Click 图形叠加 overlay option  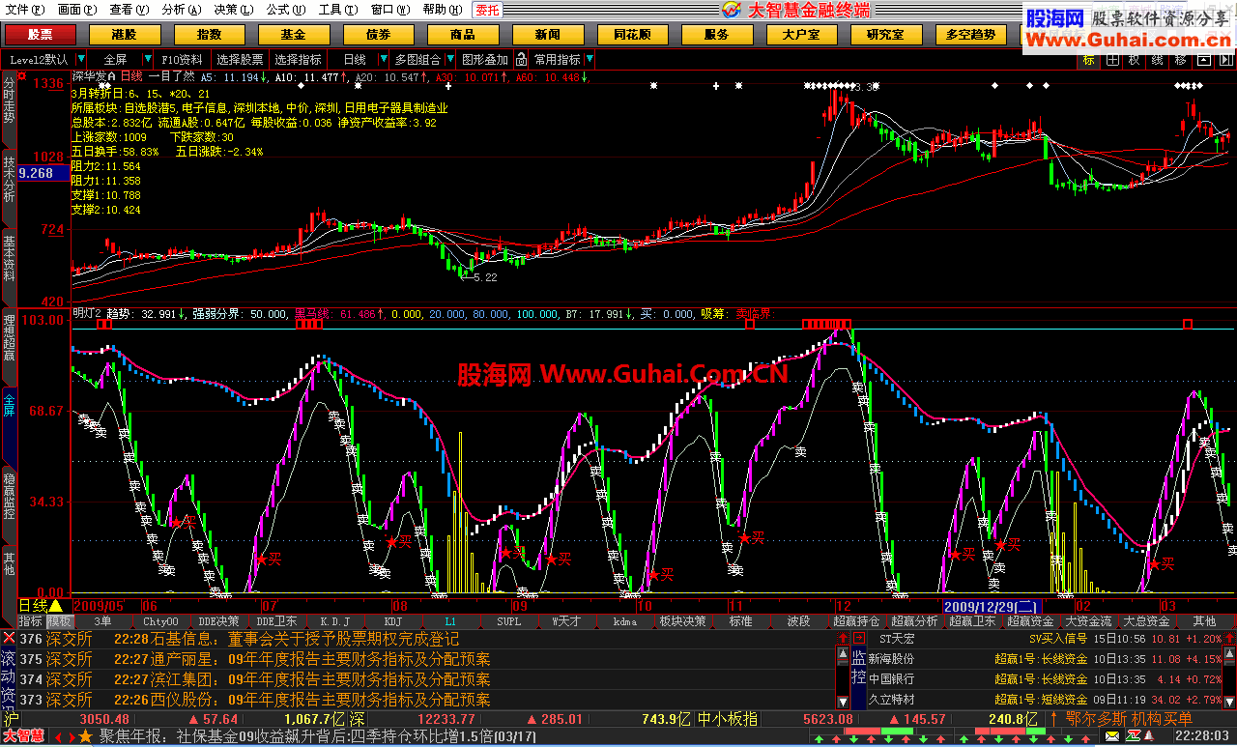pyautogui.click(x=484, y=59)
